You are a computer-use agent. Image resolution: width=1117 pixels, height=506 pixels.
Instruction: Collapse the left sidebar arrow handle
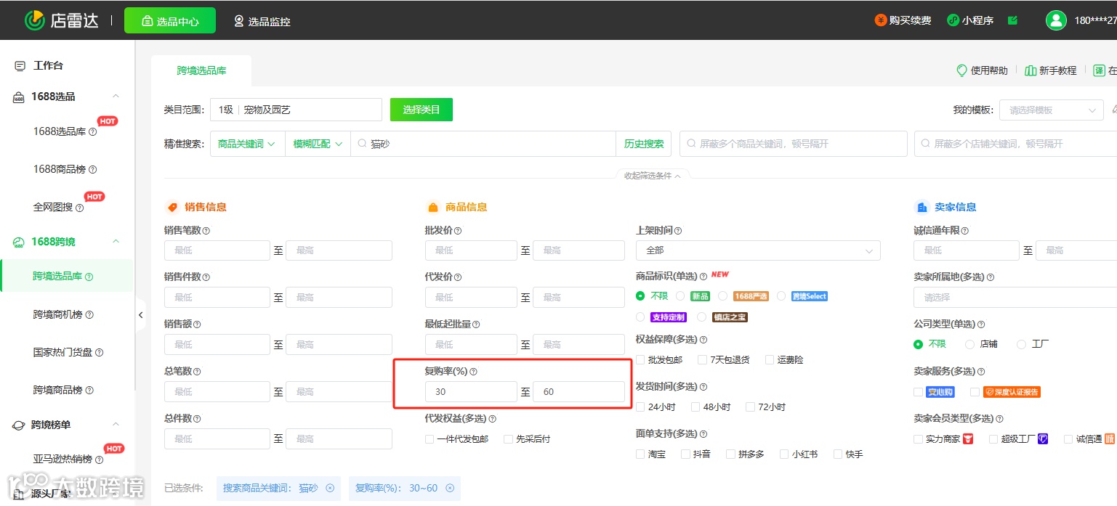(140, 315)
